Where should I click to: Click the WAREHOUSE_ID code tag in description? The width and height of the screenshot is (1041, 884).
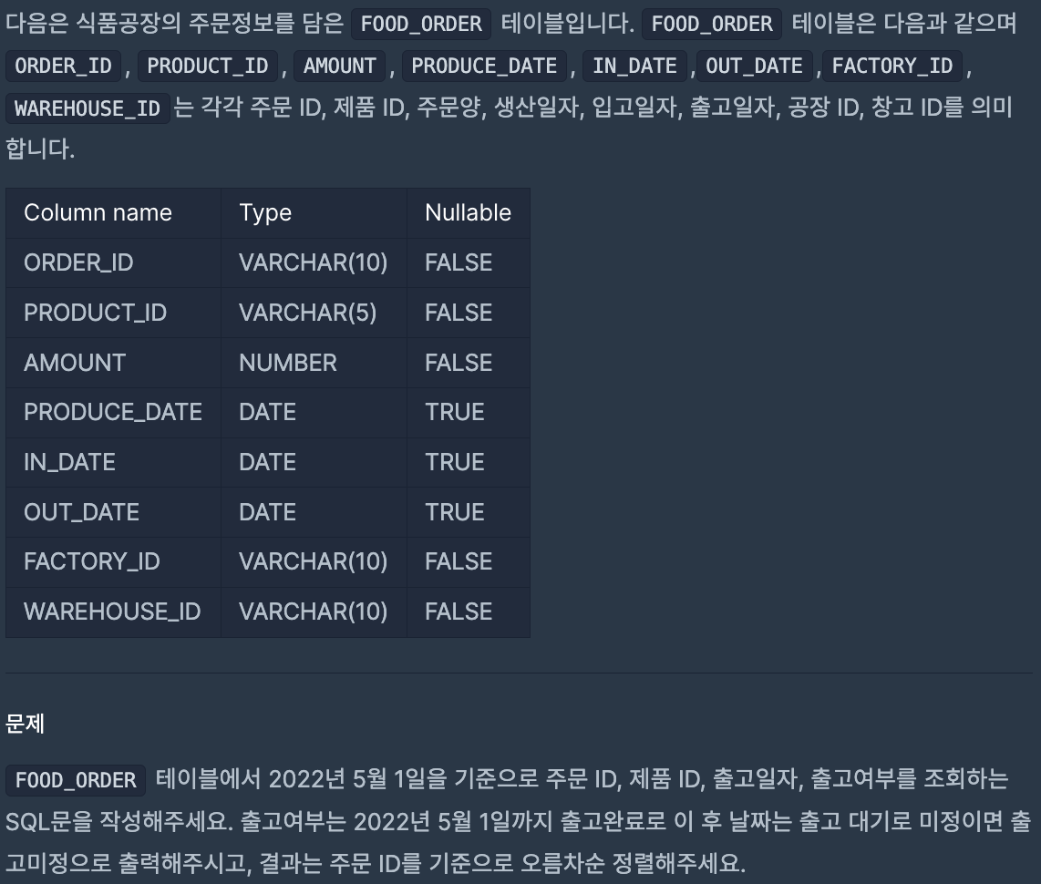(88, 108)
